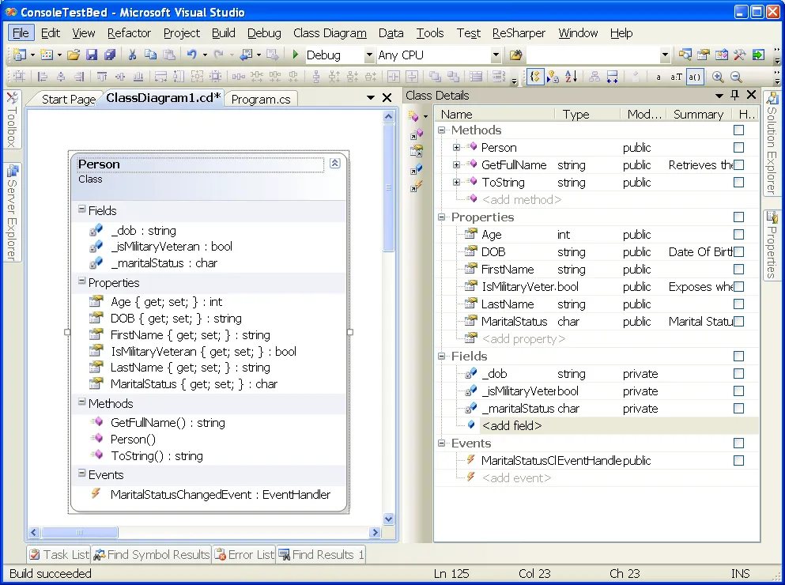Click the New Method icon in Class Details sidebar

pyautogui.click(x=413, y=116)
